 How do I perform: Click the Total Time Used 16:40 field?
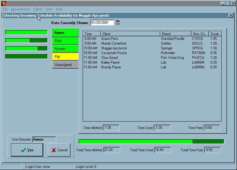(163, 150)
